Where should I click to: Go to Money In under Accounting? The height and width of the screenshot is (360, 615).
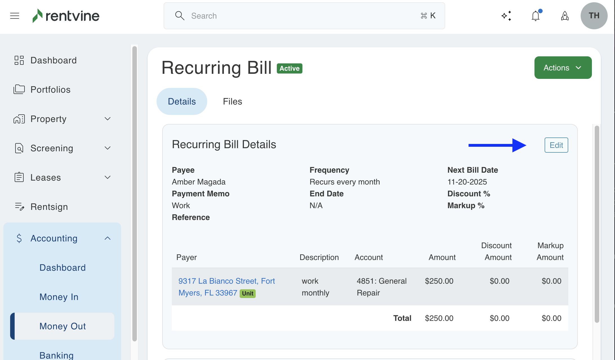coord(59,297)
